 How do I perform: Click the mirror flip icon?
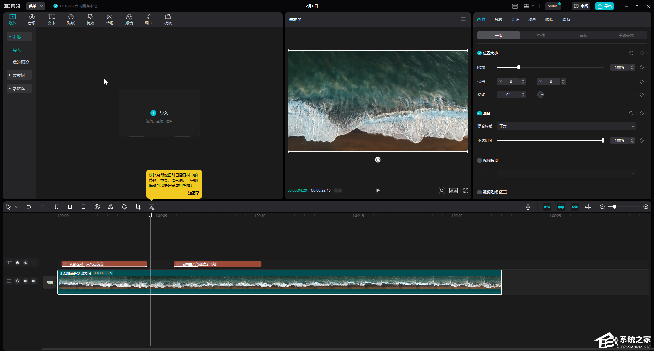tap(111, 207)
